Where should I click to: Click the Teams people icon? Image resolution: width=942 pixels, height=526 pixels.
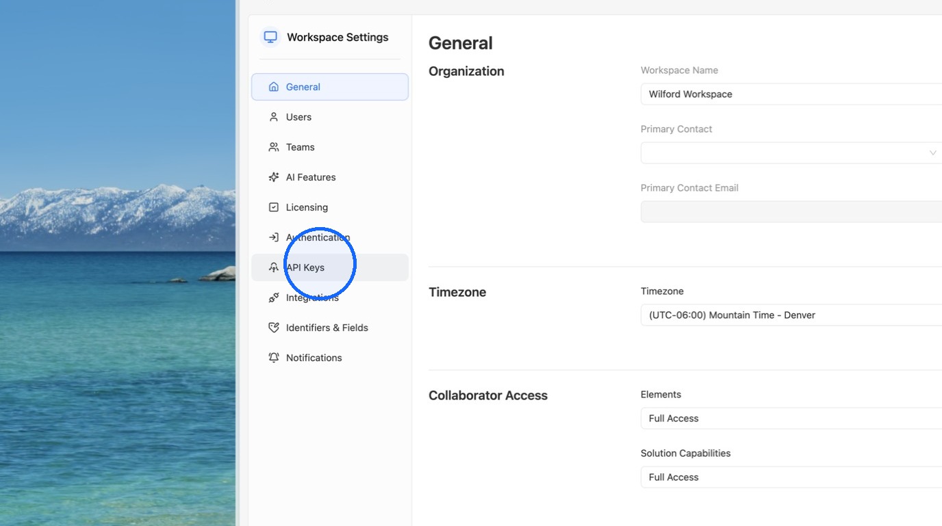(x=274, y=147)
